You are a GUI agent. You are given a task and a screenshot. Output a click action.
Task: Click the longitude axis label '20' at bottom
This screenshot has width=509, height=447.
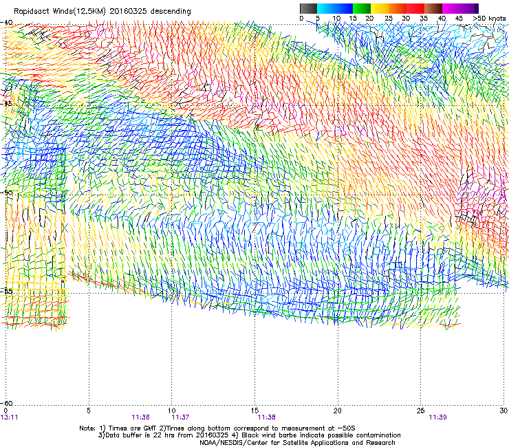coord(338,411)
